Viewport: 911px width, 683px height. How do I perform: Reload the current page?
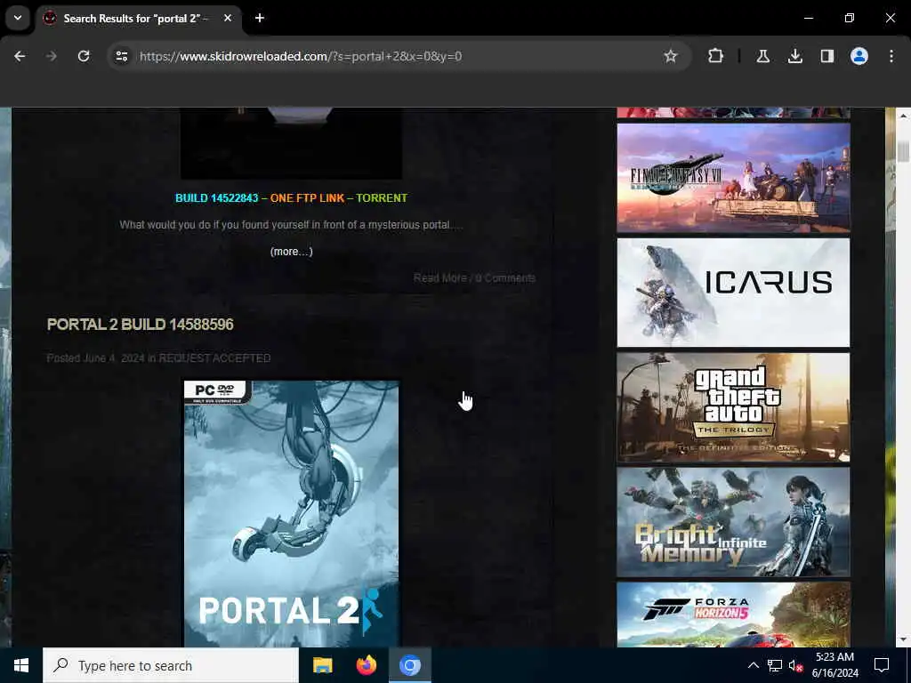point(84,56)
